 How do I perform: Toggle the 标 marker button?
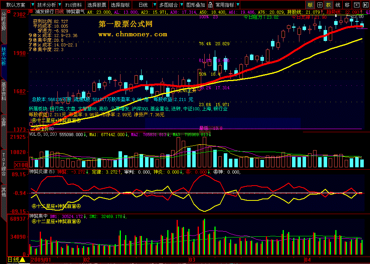click(x=310, y=5)
